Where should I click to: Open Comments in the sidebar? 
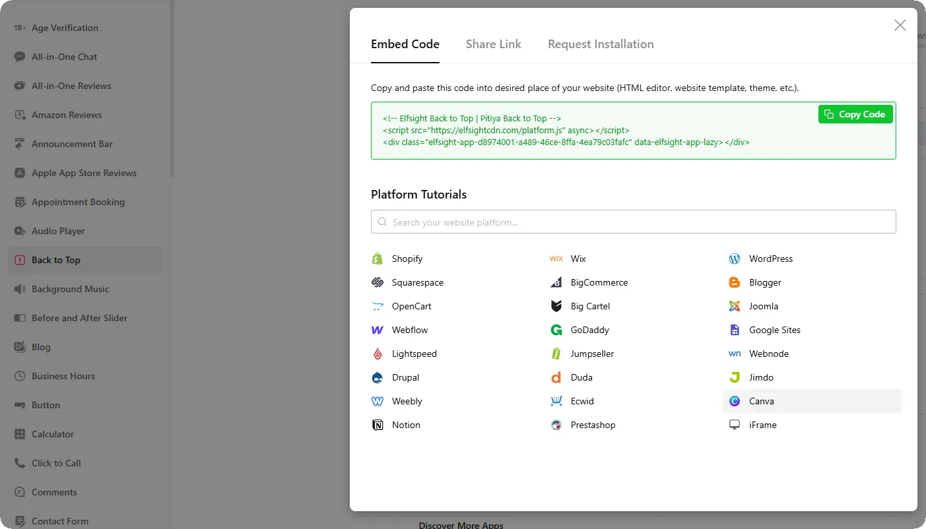pyautogui.click(x=84, y=492)
